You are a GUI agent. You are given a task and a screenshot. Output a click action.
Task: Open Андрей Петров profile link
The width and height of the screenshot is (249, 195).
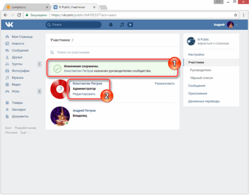click(x=84, y=110)
